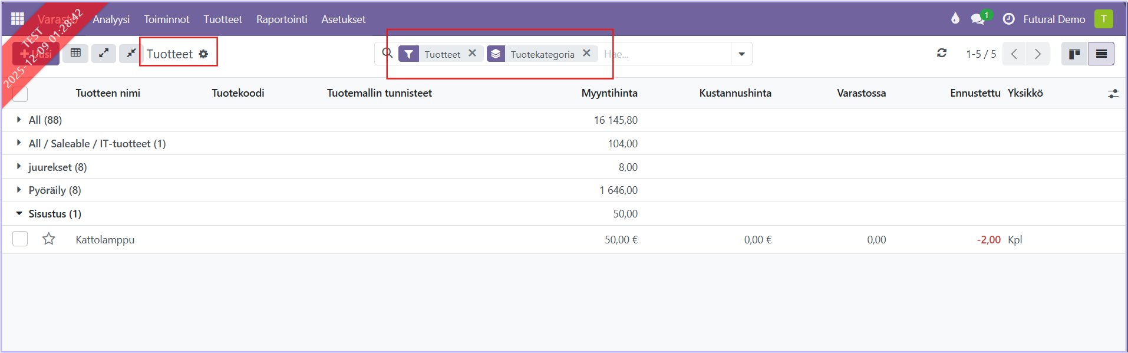The height and width of the screenshot is (353, 1128).
Task: Open the search options dropdown arrow
Action: pyautogui.click(x=741, y=54)
